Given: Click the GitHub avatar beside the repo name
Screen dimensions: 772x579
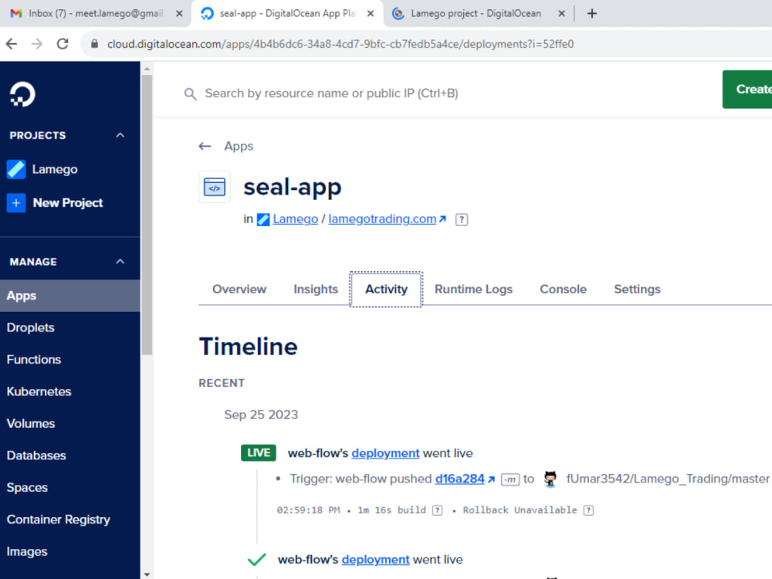Looking at the screenshot, I should pos(550,479).
